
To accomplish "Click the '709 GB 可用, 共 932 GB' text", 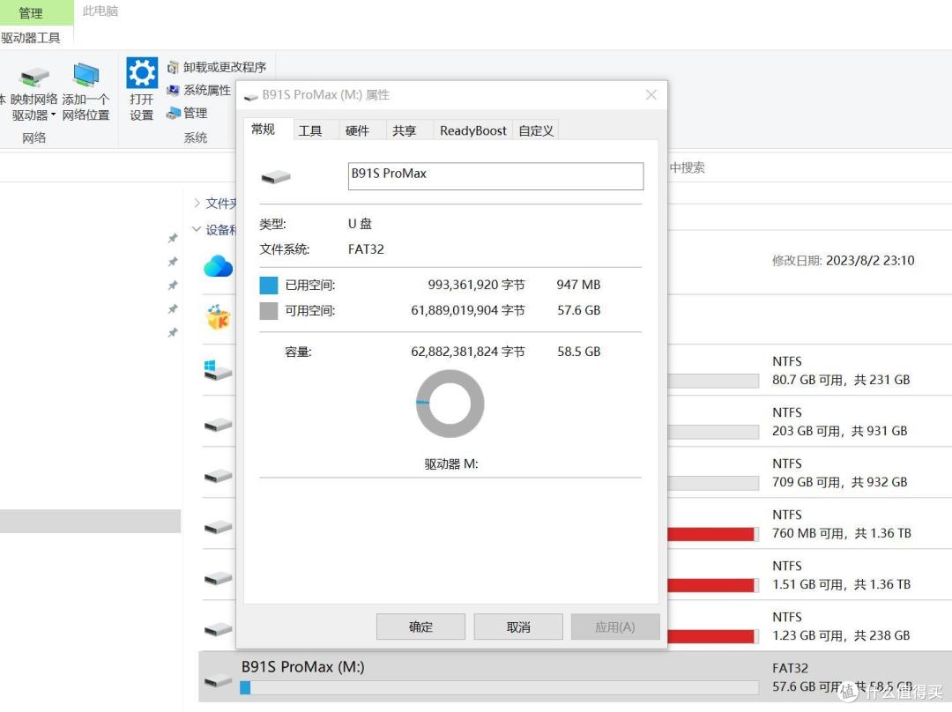I will tap(840, 482).
